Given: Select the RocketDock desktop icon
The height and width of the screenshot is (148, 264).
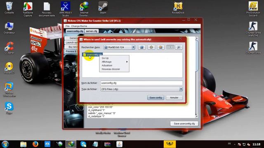Looking at the screenshot, I should 178,8.
